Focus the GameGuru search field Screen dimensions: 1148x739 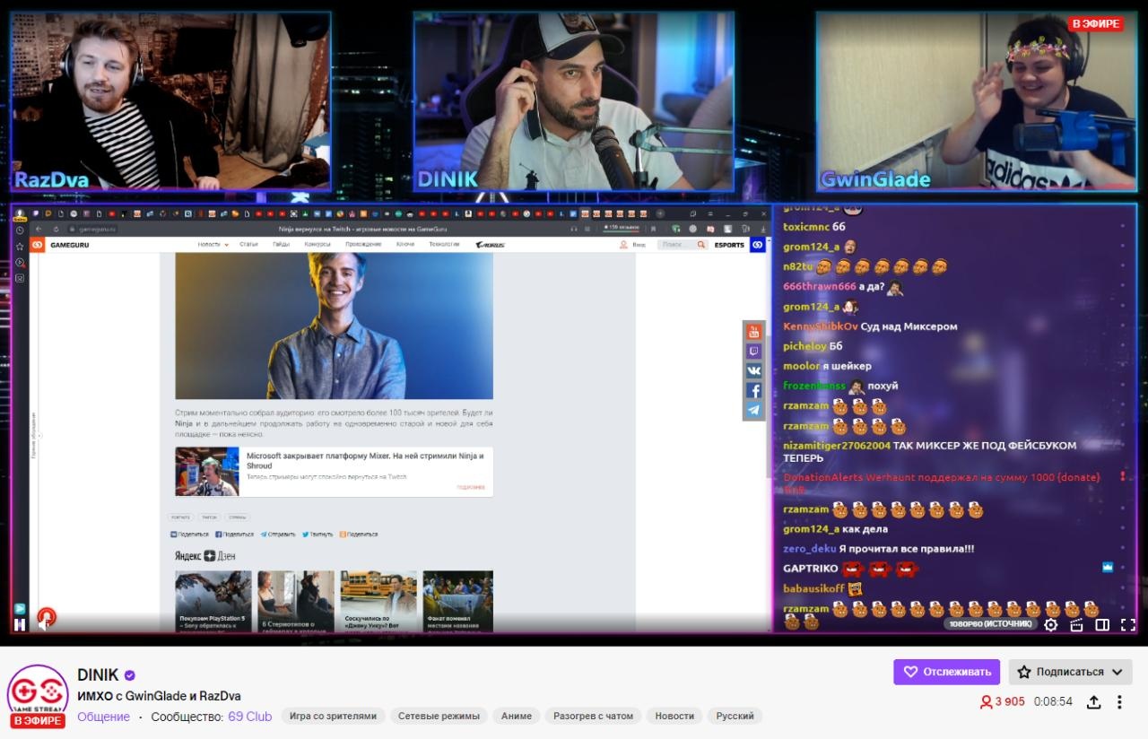click(x=681, y=244)
